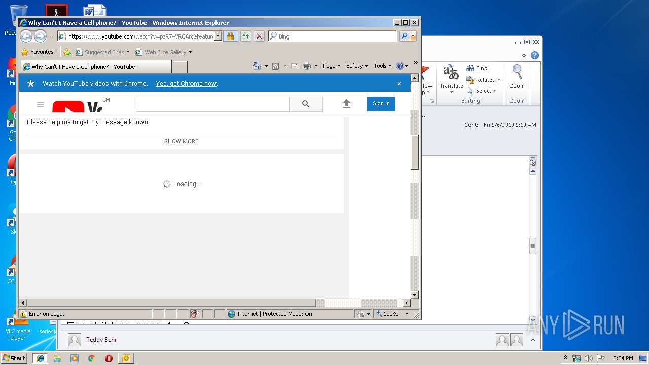Expand the Select dropdown in Outlook
Image resolution: width=649 pixels, height=365 pixels.
pos(494,91)
